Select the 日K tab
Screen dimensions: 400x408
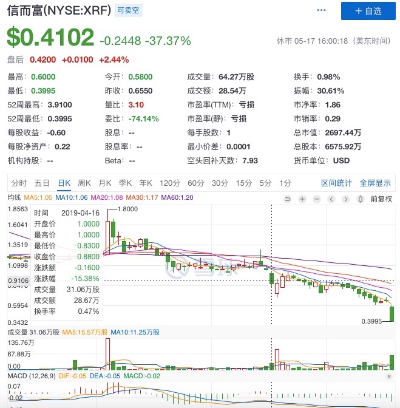[x=64, y=183]
